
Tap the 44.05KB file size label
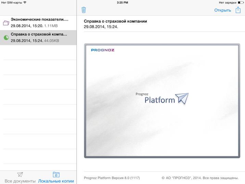[52, 41]
